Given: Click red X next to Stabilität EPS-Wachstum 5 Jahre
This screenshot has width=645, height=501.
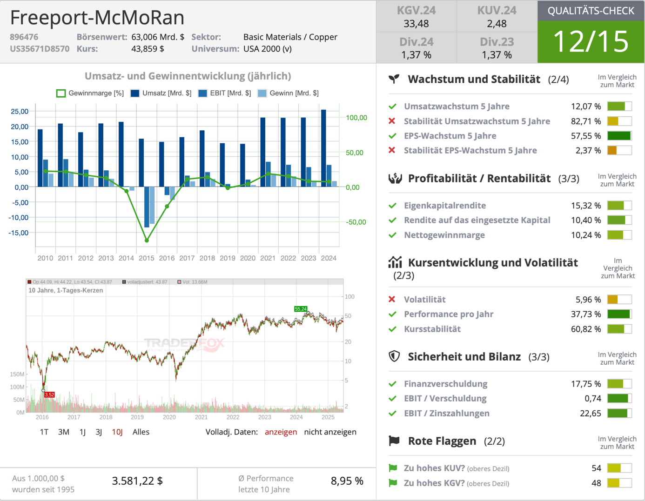Looking at the screenshot, I should click(392, 150).
